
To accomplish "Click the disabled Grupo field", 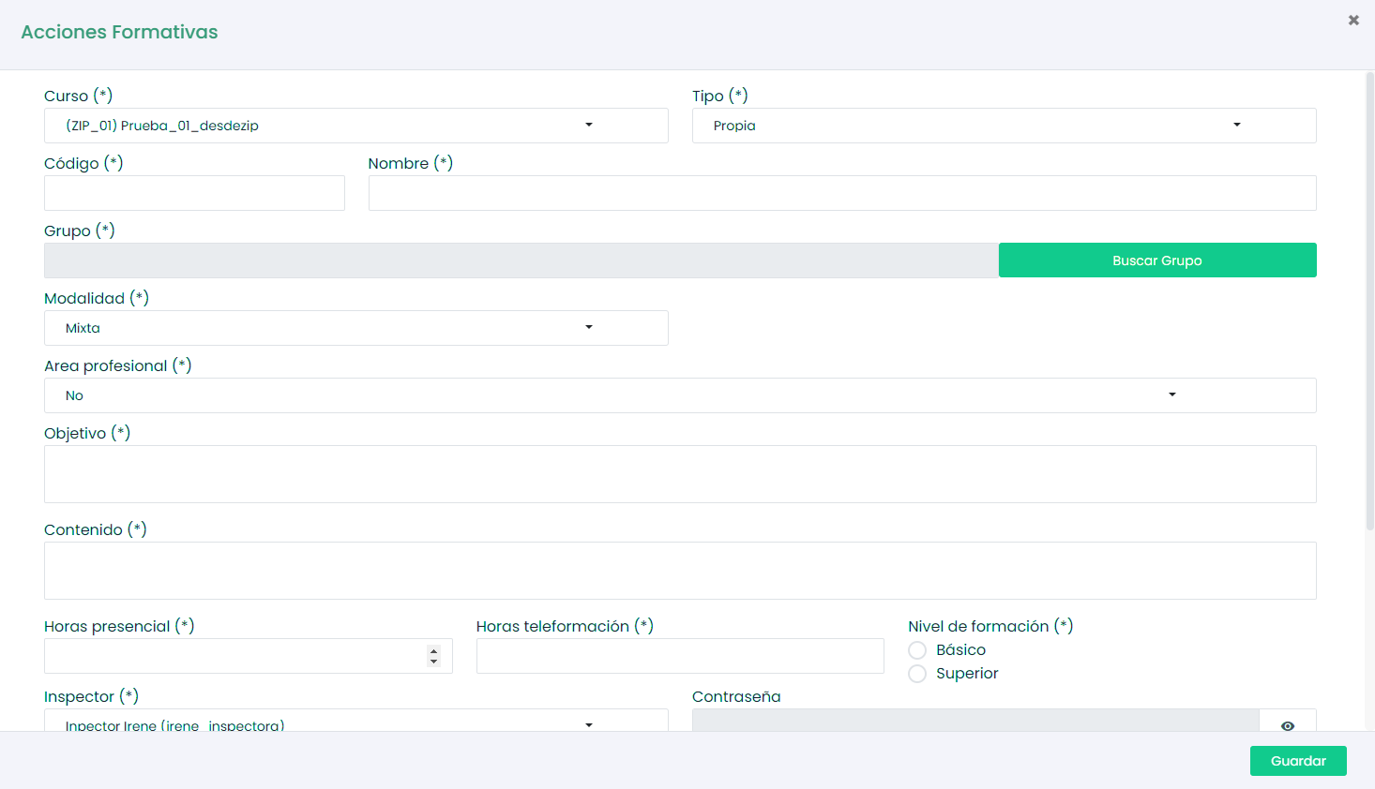I will pos(521,261).
